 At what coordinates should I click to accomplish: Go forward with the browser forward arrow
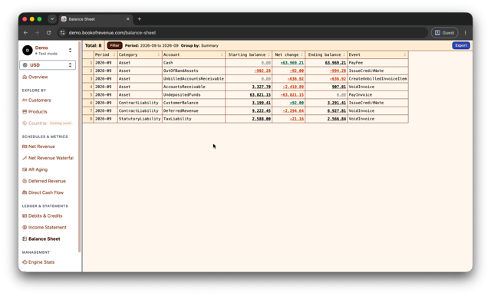(37, 32)
